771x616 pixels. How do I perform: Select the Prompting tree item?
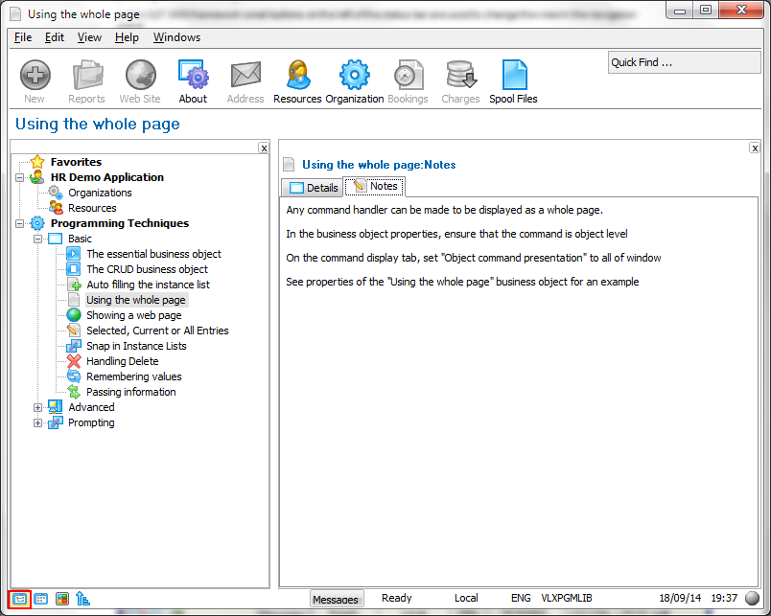tap(91, 422)
